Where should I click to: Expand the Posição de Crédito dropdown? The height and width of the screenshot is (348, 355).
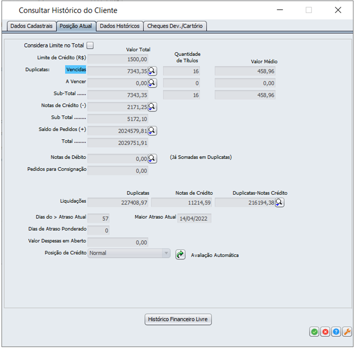[x=166, y=253]
